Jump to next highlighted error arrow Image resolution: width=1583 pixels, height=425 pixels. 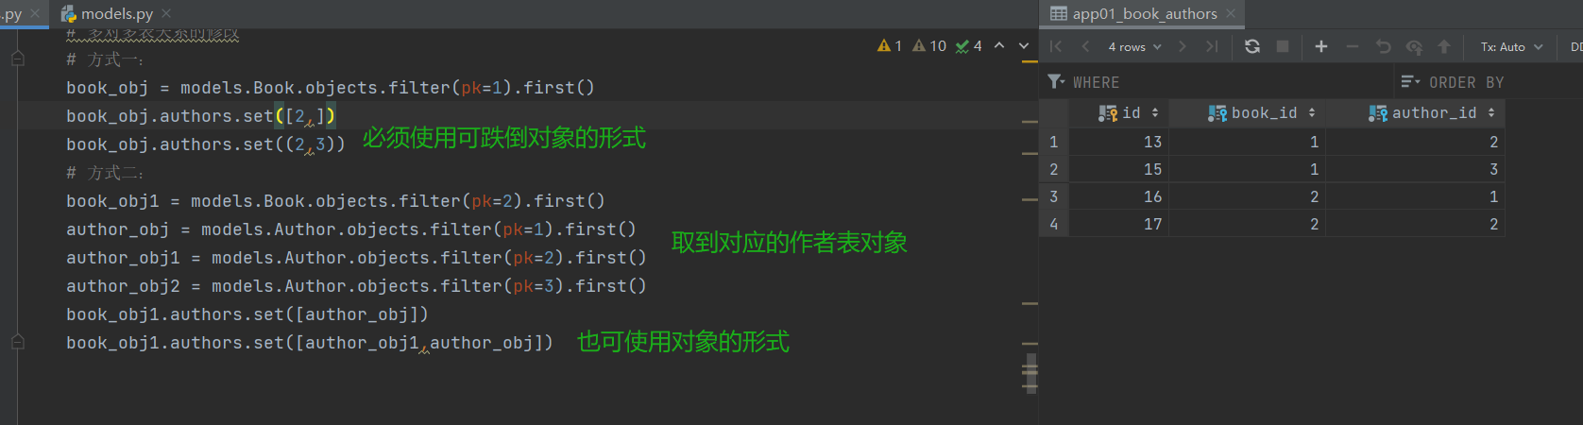pyautogui.click(x=1024, y=45)
